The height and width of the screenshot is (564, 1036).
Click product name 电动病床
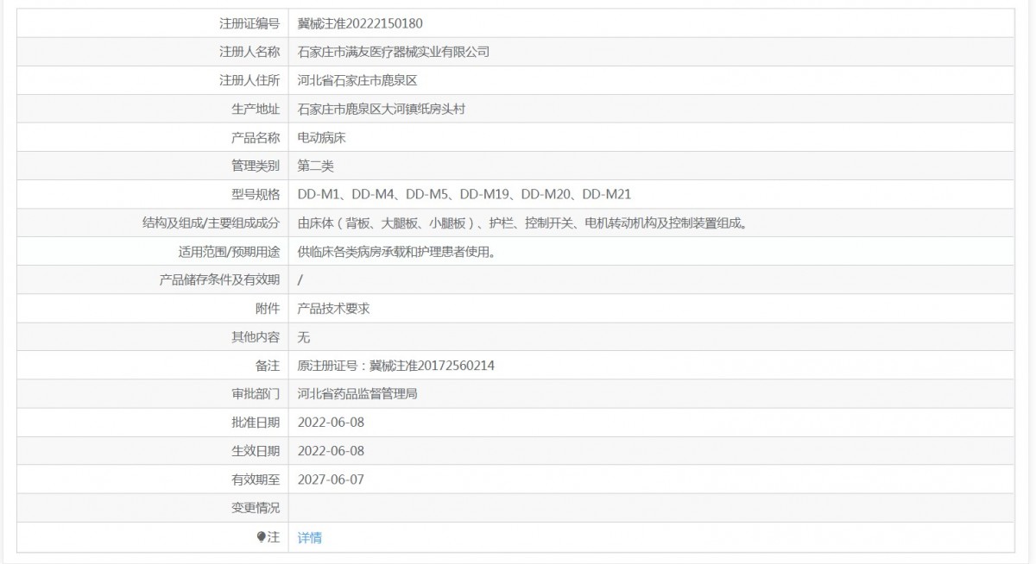tap(321, 137)
